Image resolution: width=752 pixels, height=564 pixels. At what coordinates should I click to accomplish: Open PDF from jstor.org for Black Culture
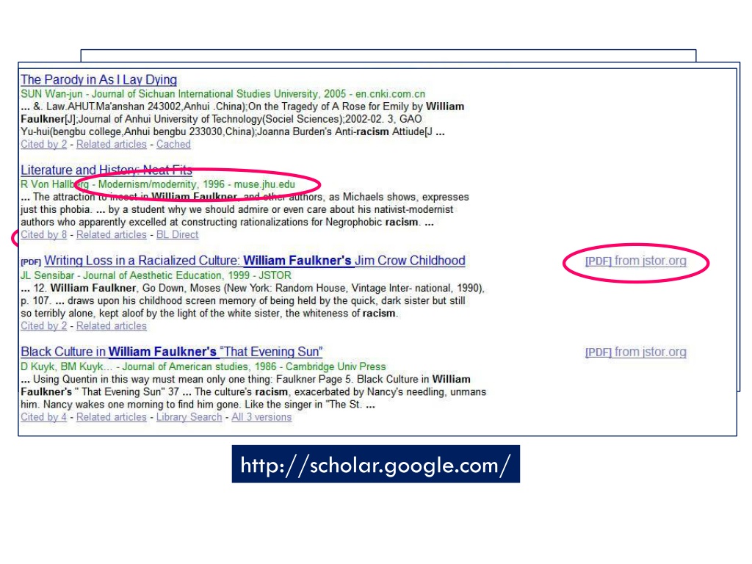click(635, 352)
